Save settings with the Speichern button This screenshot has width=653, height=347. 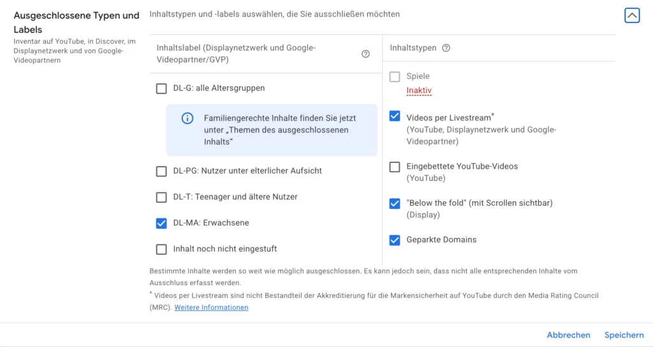(x=624, y=335)
